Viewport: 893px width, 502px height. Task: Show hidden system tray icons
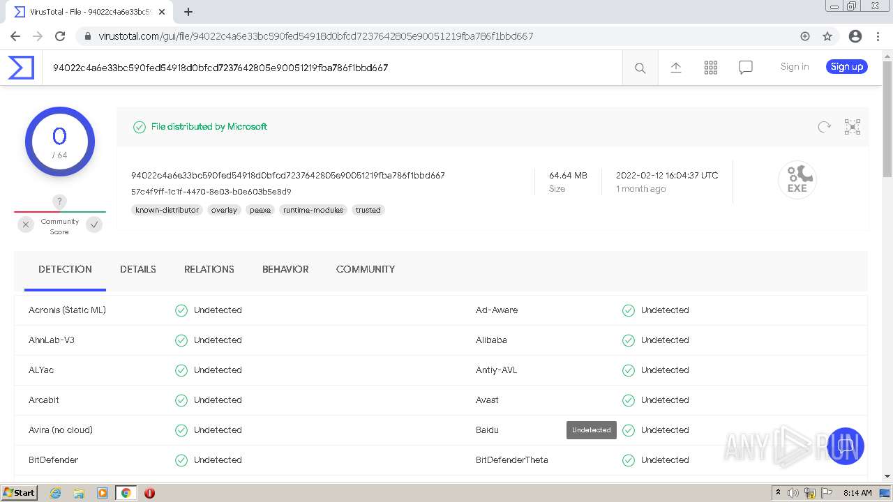(778, 493)
